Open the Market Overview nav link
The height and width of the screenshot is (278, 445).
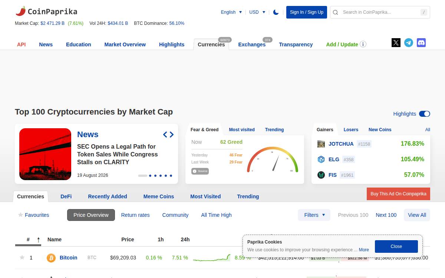pos(125,44)
